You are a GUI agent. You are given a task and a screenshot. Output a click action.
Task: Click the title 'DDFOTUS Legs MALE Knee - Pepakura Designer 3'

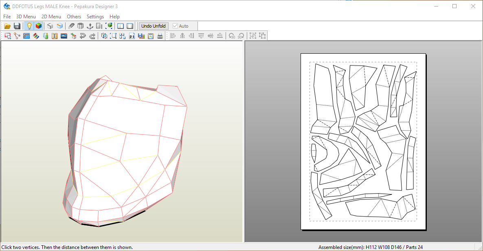65,7
